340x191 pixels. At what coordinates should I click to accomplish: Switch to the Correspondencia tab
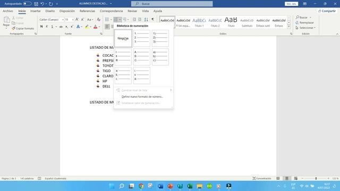coord(111,11)
